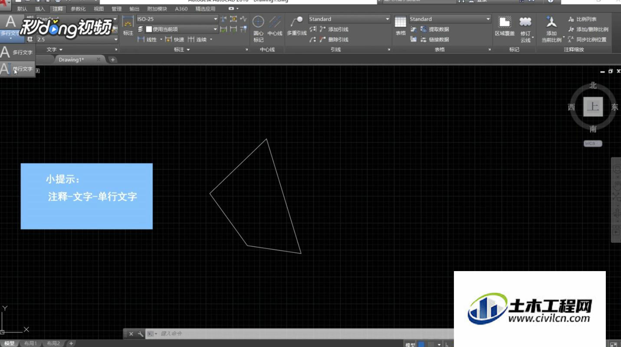Close the Drawing1* file tab

click(x=99, y=59)
